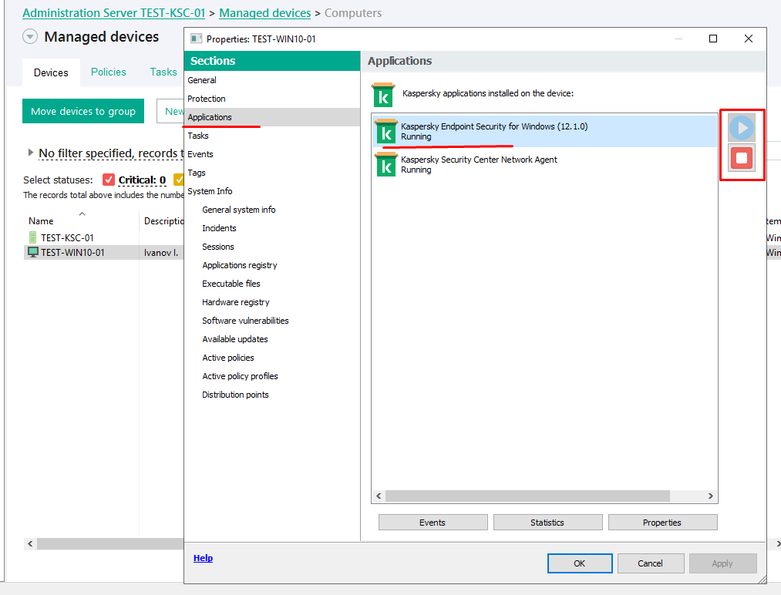Select the System Info section
The width and height of the screenshot is (781, 595).
272,190
